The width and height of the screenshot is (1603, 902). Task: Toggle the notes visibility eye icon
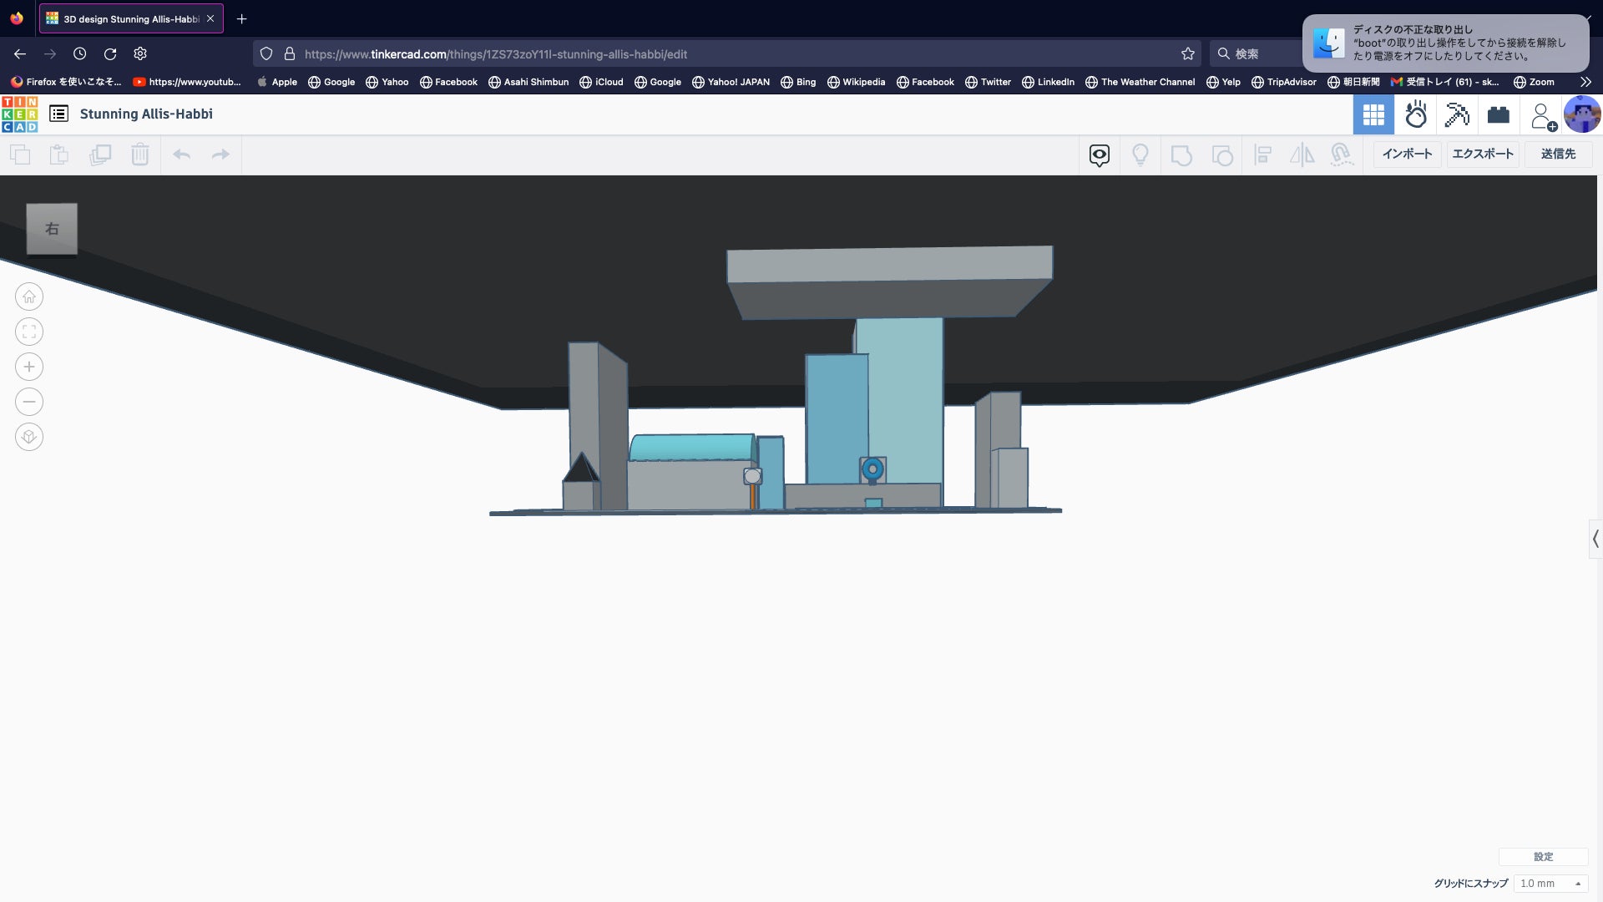click(x=1100, y=155)
